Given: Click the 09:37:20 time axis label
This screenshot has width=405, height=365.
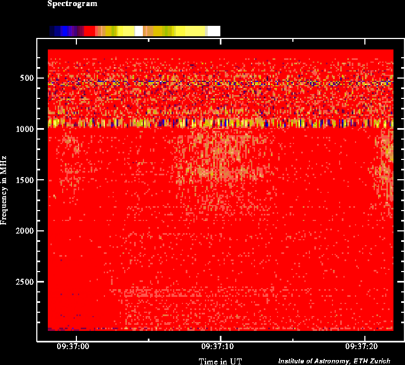Looking at the screenshot, I should pos(362,346).
